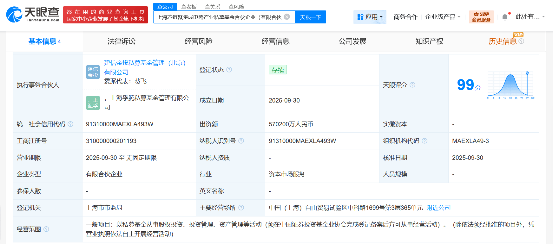Click the SVIP member service badge

[x=481, y=17]
